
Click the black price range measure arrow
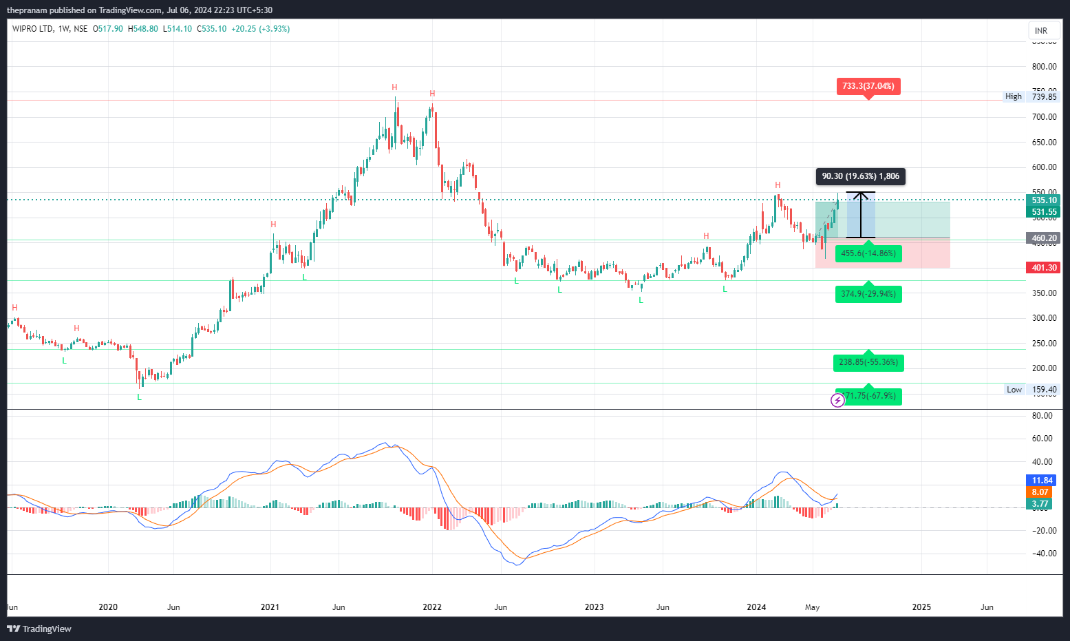click(x=861, y=215)
